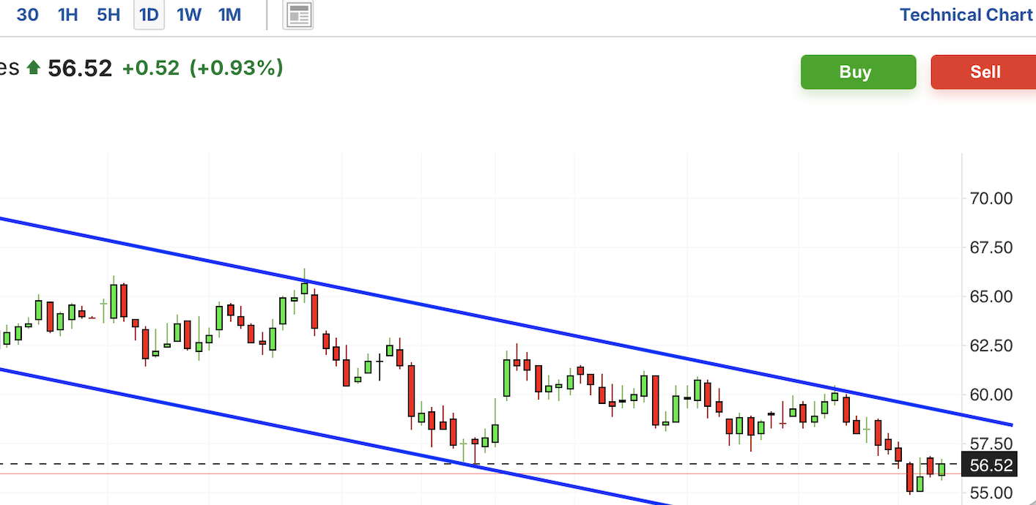1036x505 pixels.
Task: Click the 57.50 axis label
Action: 991,444
